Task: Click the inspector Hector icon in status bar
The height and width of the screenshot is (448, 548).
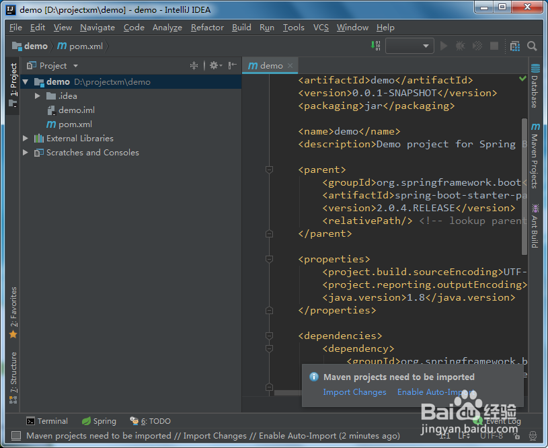Action: (533, 436)
